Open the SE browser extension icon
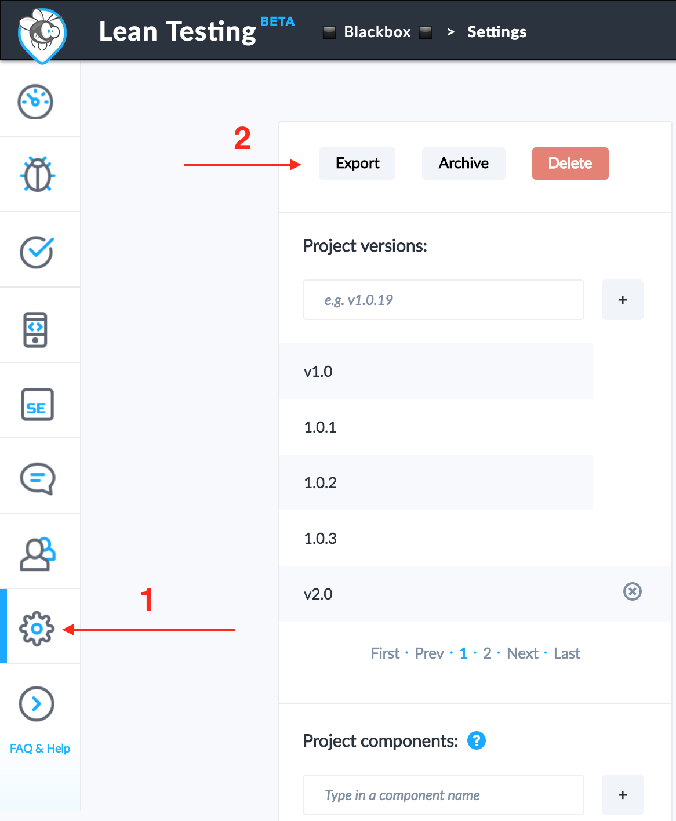Screen dimensions: 676x821 click(37, 404)
